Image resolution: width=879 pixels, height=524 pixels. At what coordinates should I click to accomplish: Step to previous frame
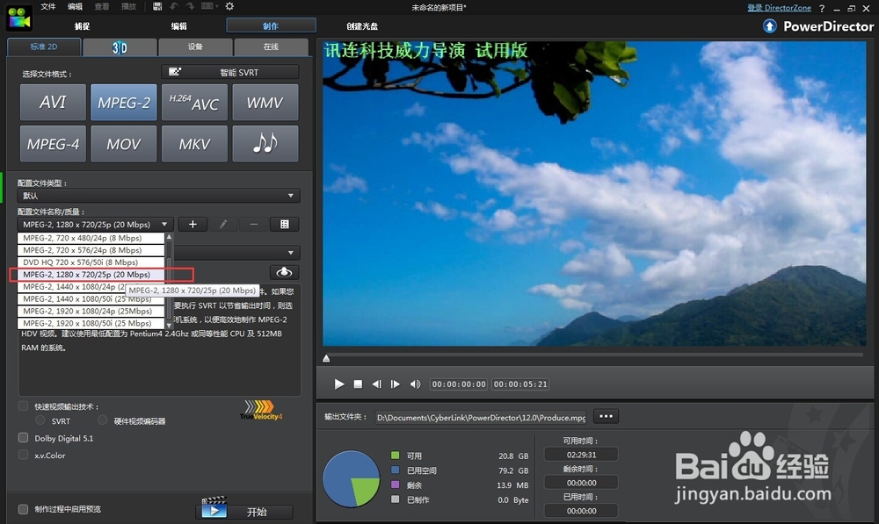[x=377, y=384]
